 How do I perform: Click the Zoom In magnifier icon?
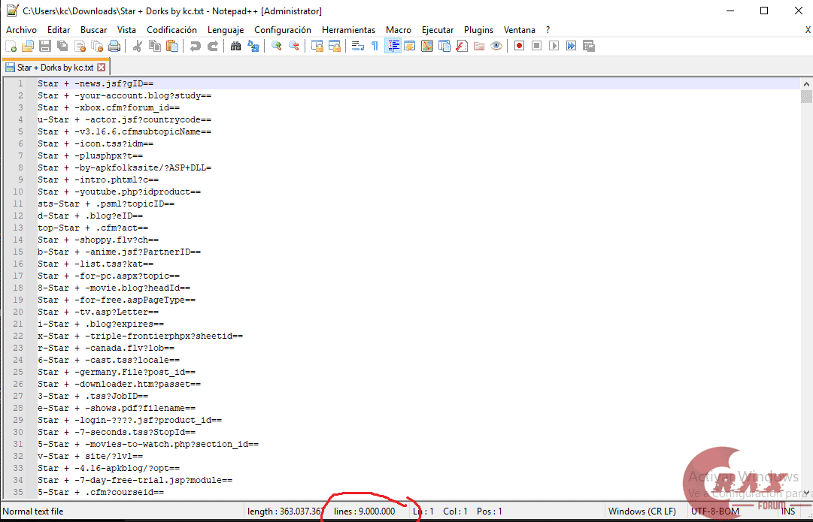(x=276, y=46)
